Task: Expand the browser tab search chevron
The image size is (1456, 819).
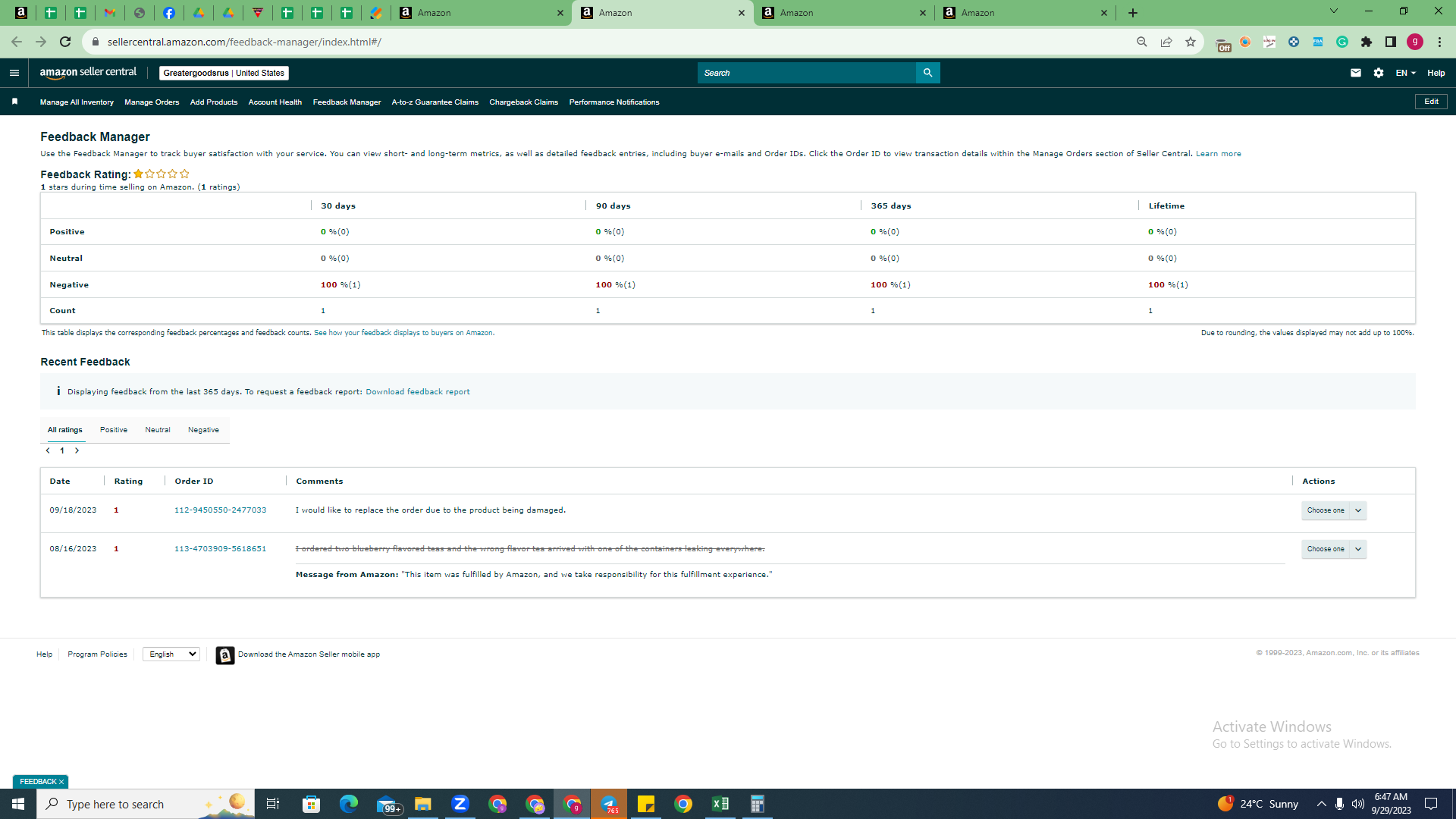Action: (x=1334, y=11)
